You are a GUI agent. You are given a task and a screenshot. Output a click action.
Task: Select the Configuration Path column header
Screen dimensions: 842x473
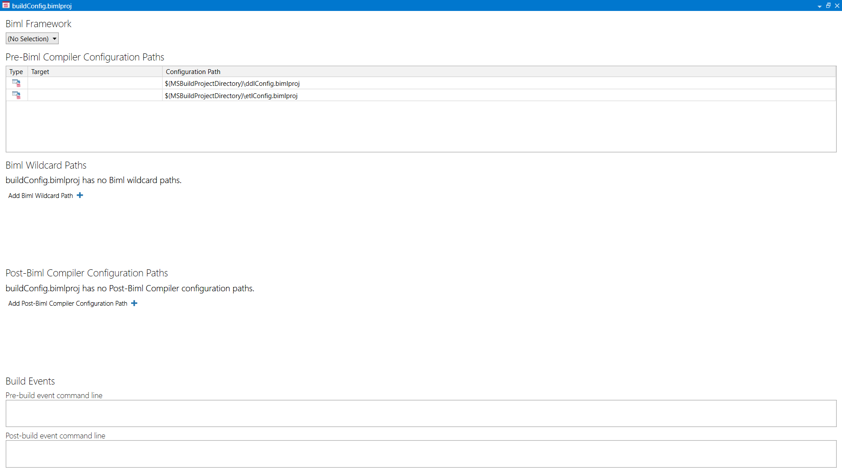(x=193, y=71)
